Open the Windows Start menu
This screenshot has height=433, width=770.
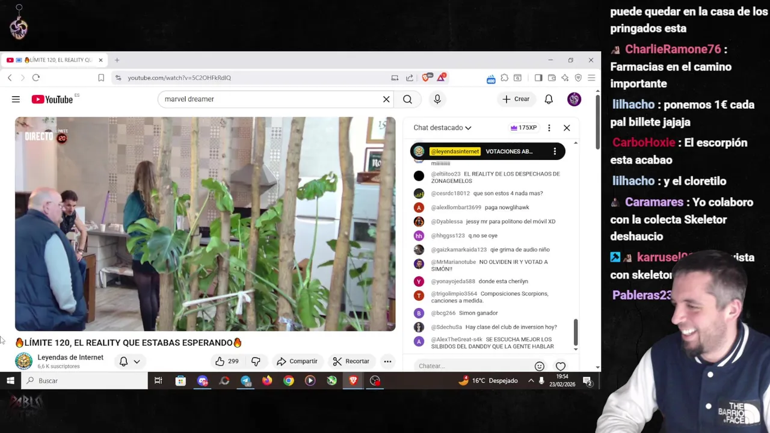tap(10, 381)
